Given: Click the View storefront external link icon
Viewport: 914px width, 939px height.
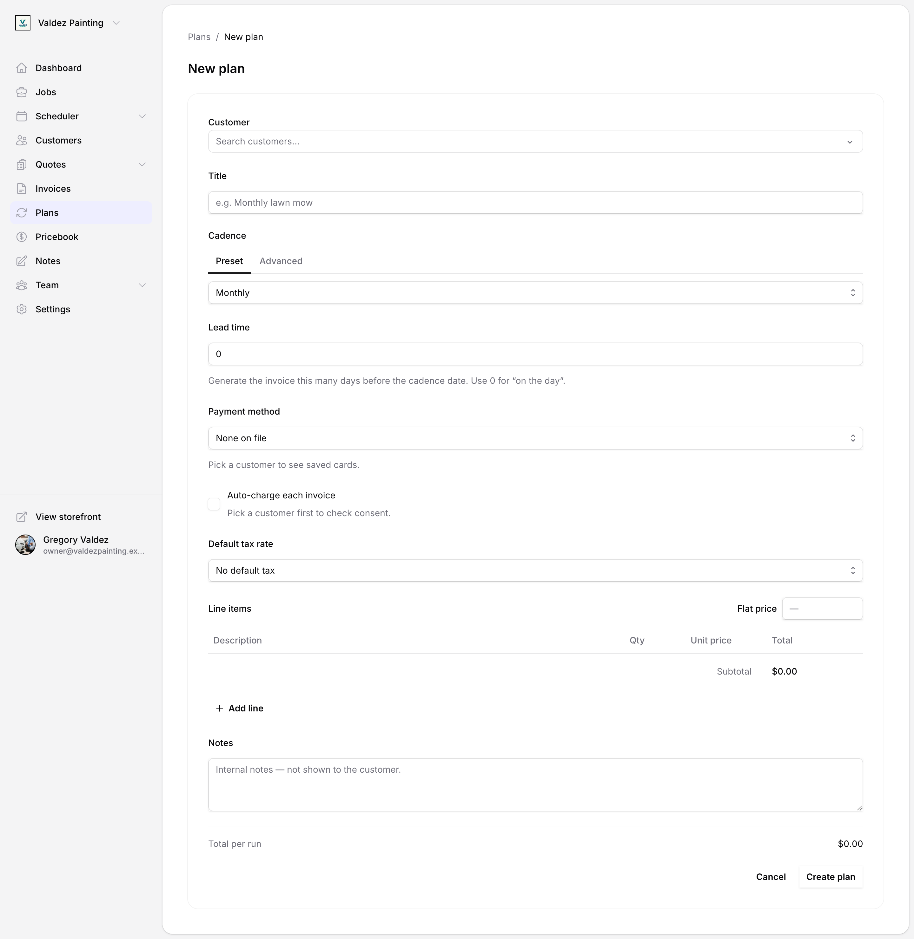Looking at the screenshot, I should click(22, 517).
